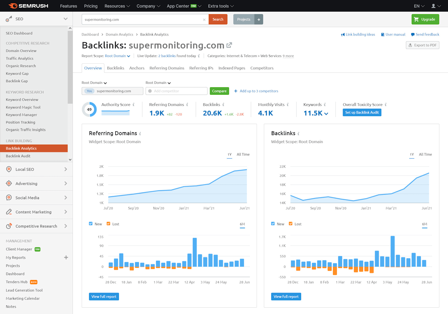Uncheck Lost in Backlinks chart
This screenshot has width=448, height=314.
(290, 224)
